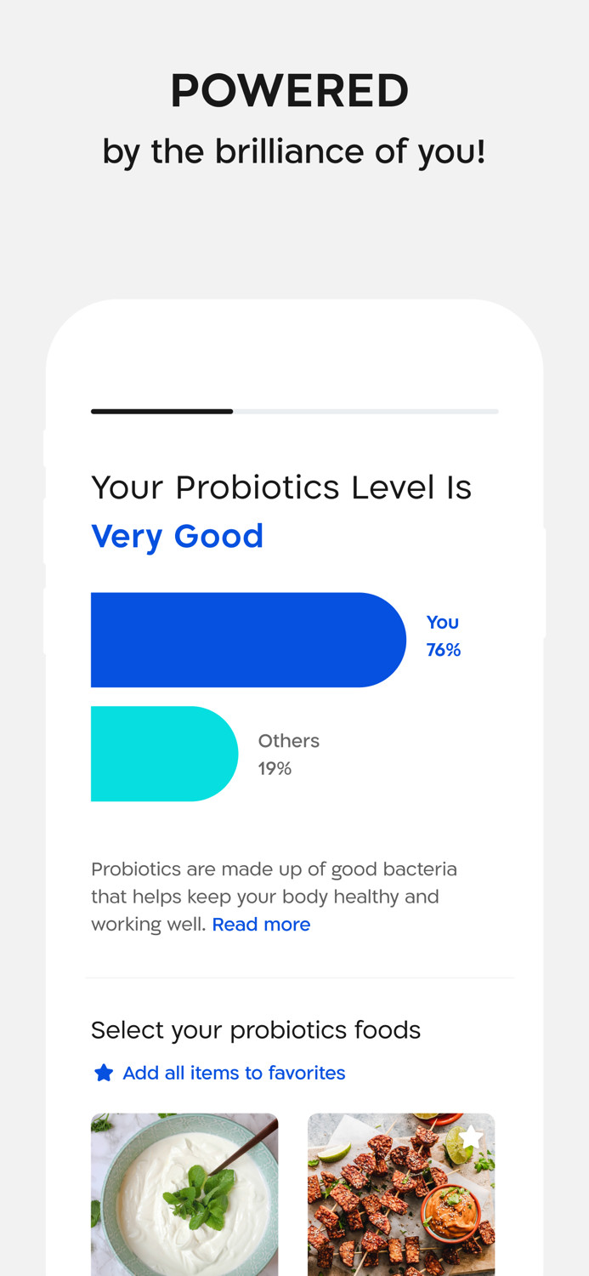The image size is (589, 1276).
Task: Click the filled portion of the progress bar
Action: pyautogui.click(x=161, y=411)
